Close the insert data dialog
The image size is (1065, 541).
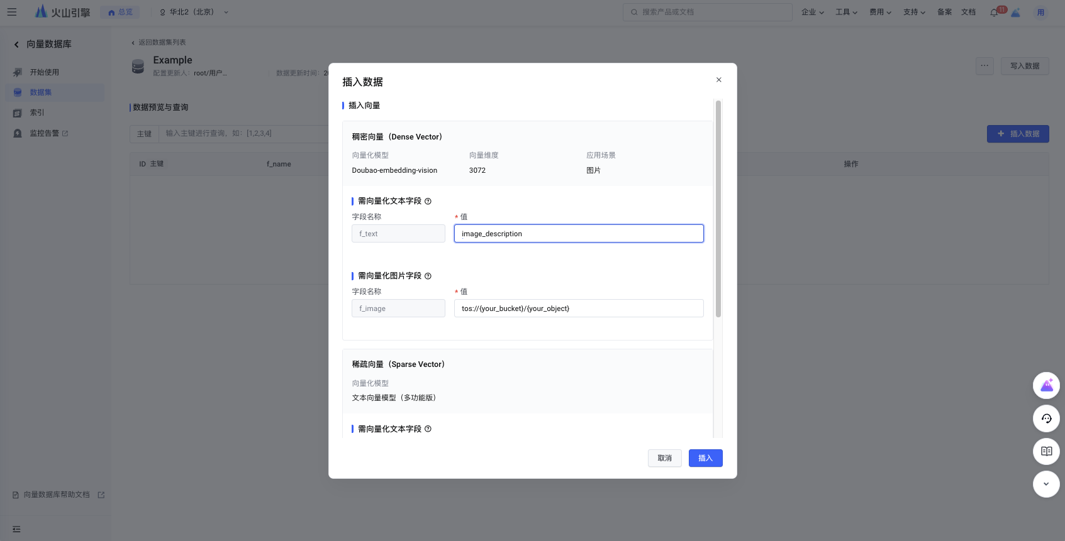point(718,80)
